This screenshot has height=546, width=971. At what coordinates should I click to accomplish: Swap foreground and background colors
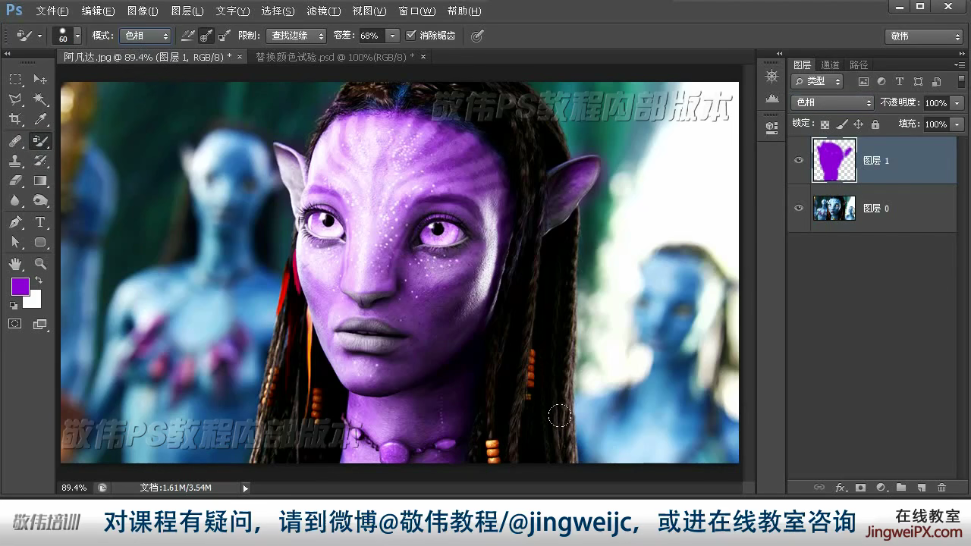click(x=38, y=281)
